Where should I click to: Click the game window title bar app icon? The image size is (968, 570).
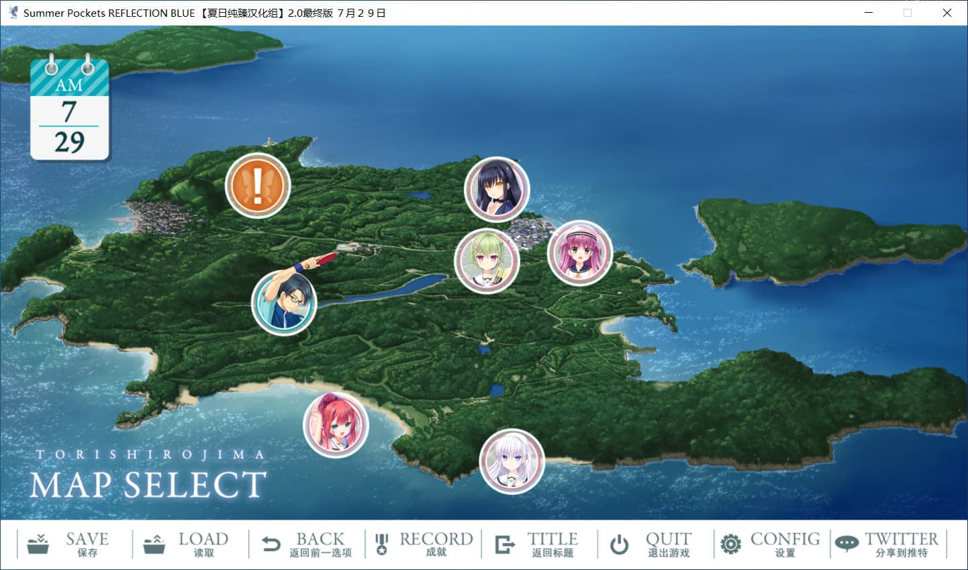13,13
